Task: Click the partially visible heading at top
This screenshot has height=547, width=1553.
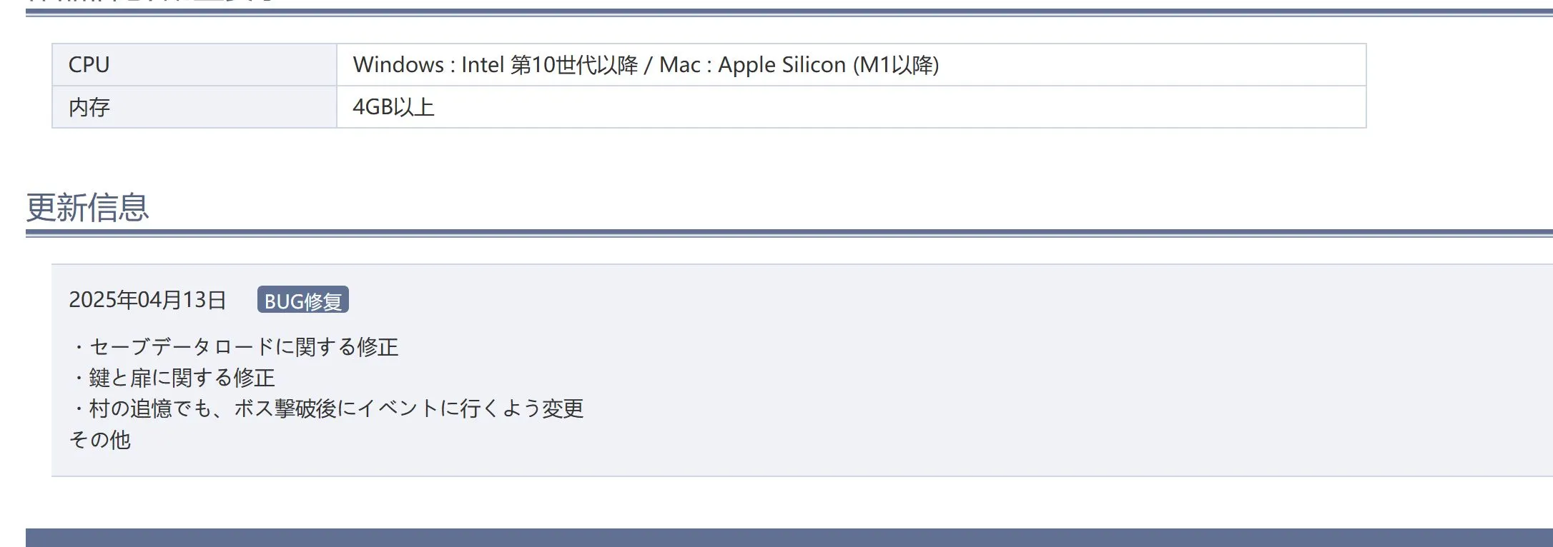Action: click(x=150, y=2)
